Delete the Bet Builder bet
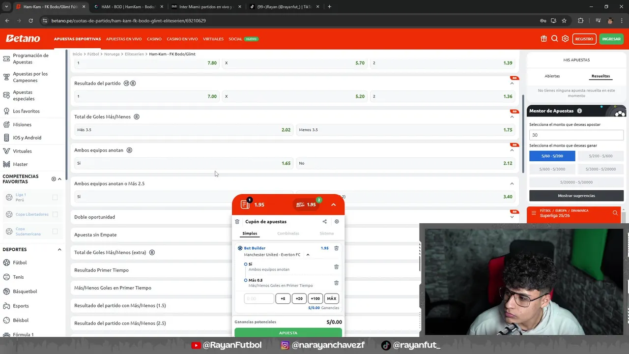 click(336, 248)
